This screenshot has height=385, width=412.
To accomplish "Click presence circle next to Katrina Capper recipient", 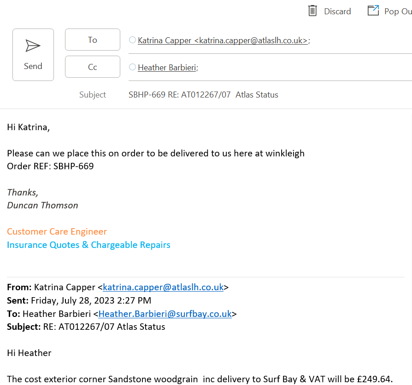I will pyautogui.click(x=132, y=40).
